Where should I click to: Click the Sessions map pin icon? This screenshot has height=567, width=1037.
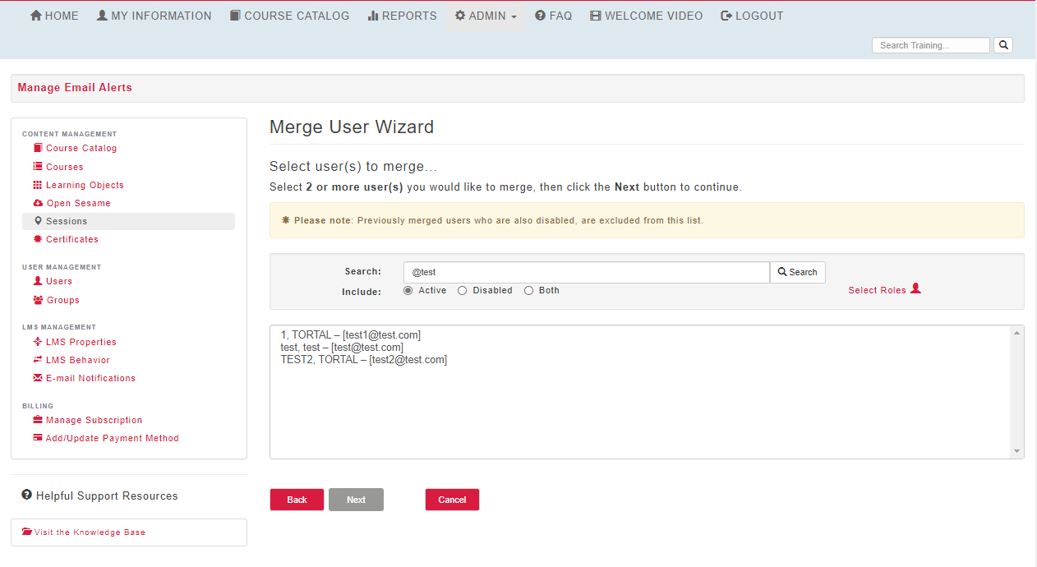point(38,221)
